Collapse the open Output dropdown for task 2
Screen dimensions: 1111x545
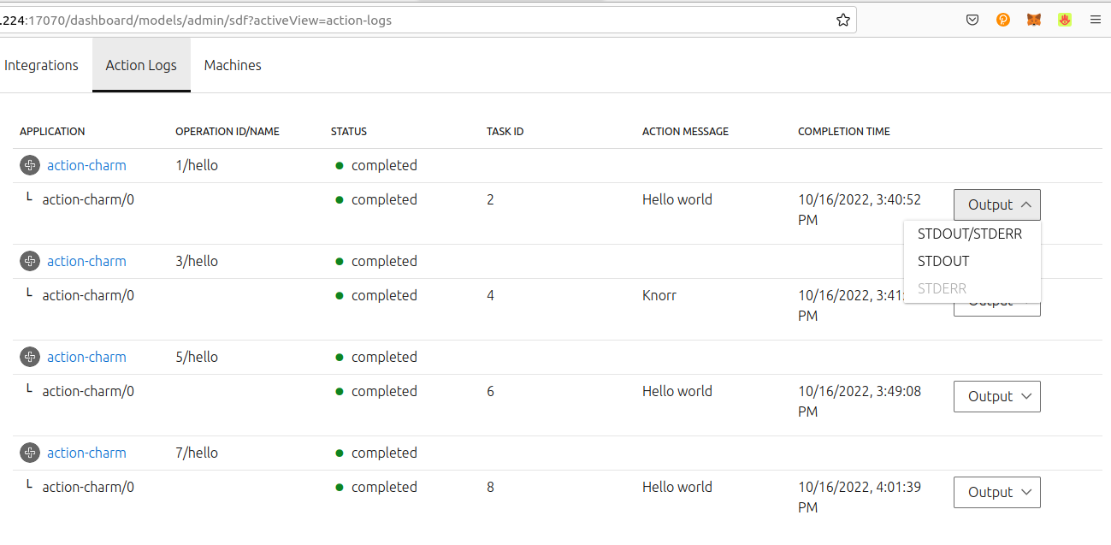(996, 204)
